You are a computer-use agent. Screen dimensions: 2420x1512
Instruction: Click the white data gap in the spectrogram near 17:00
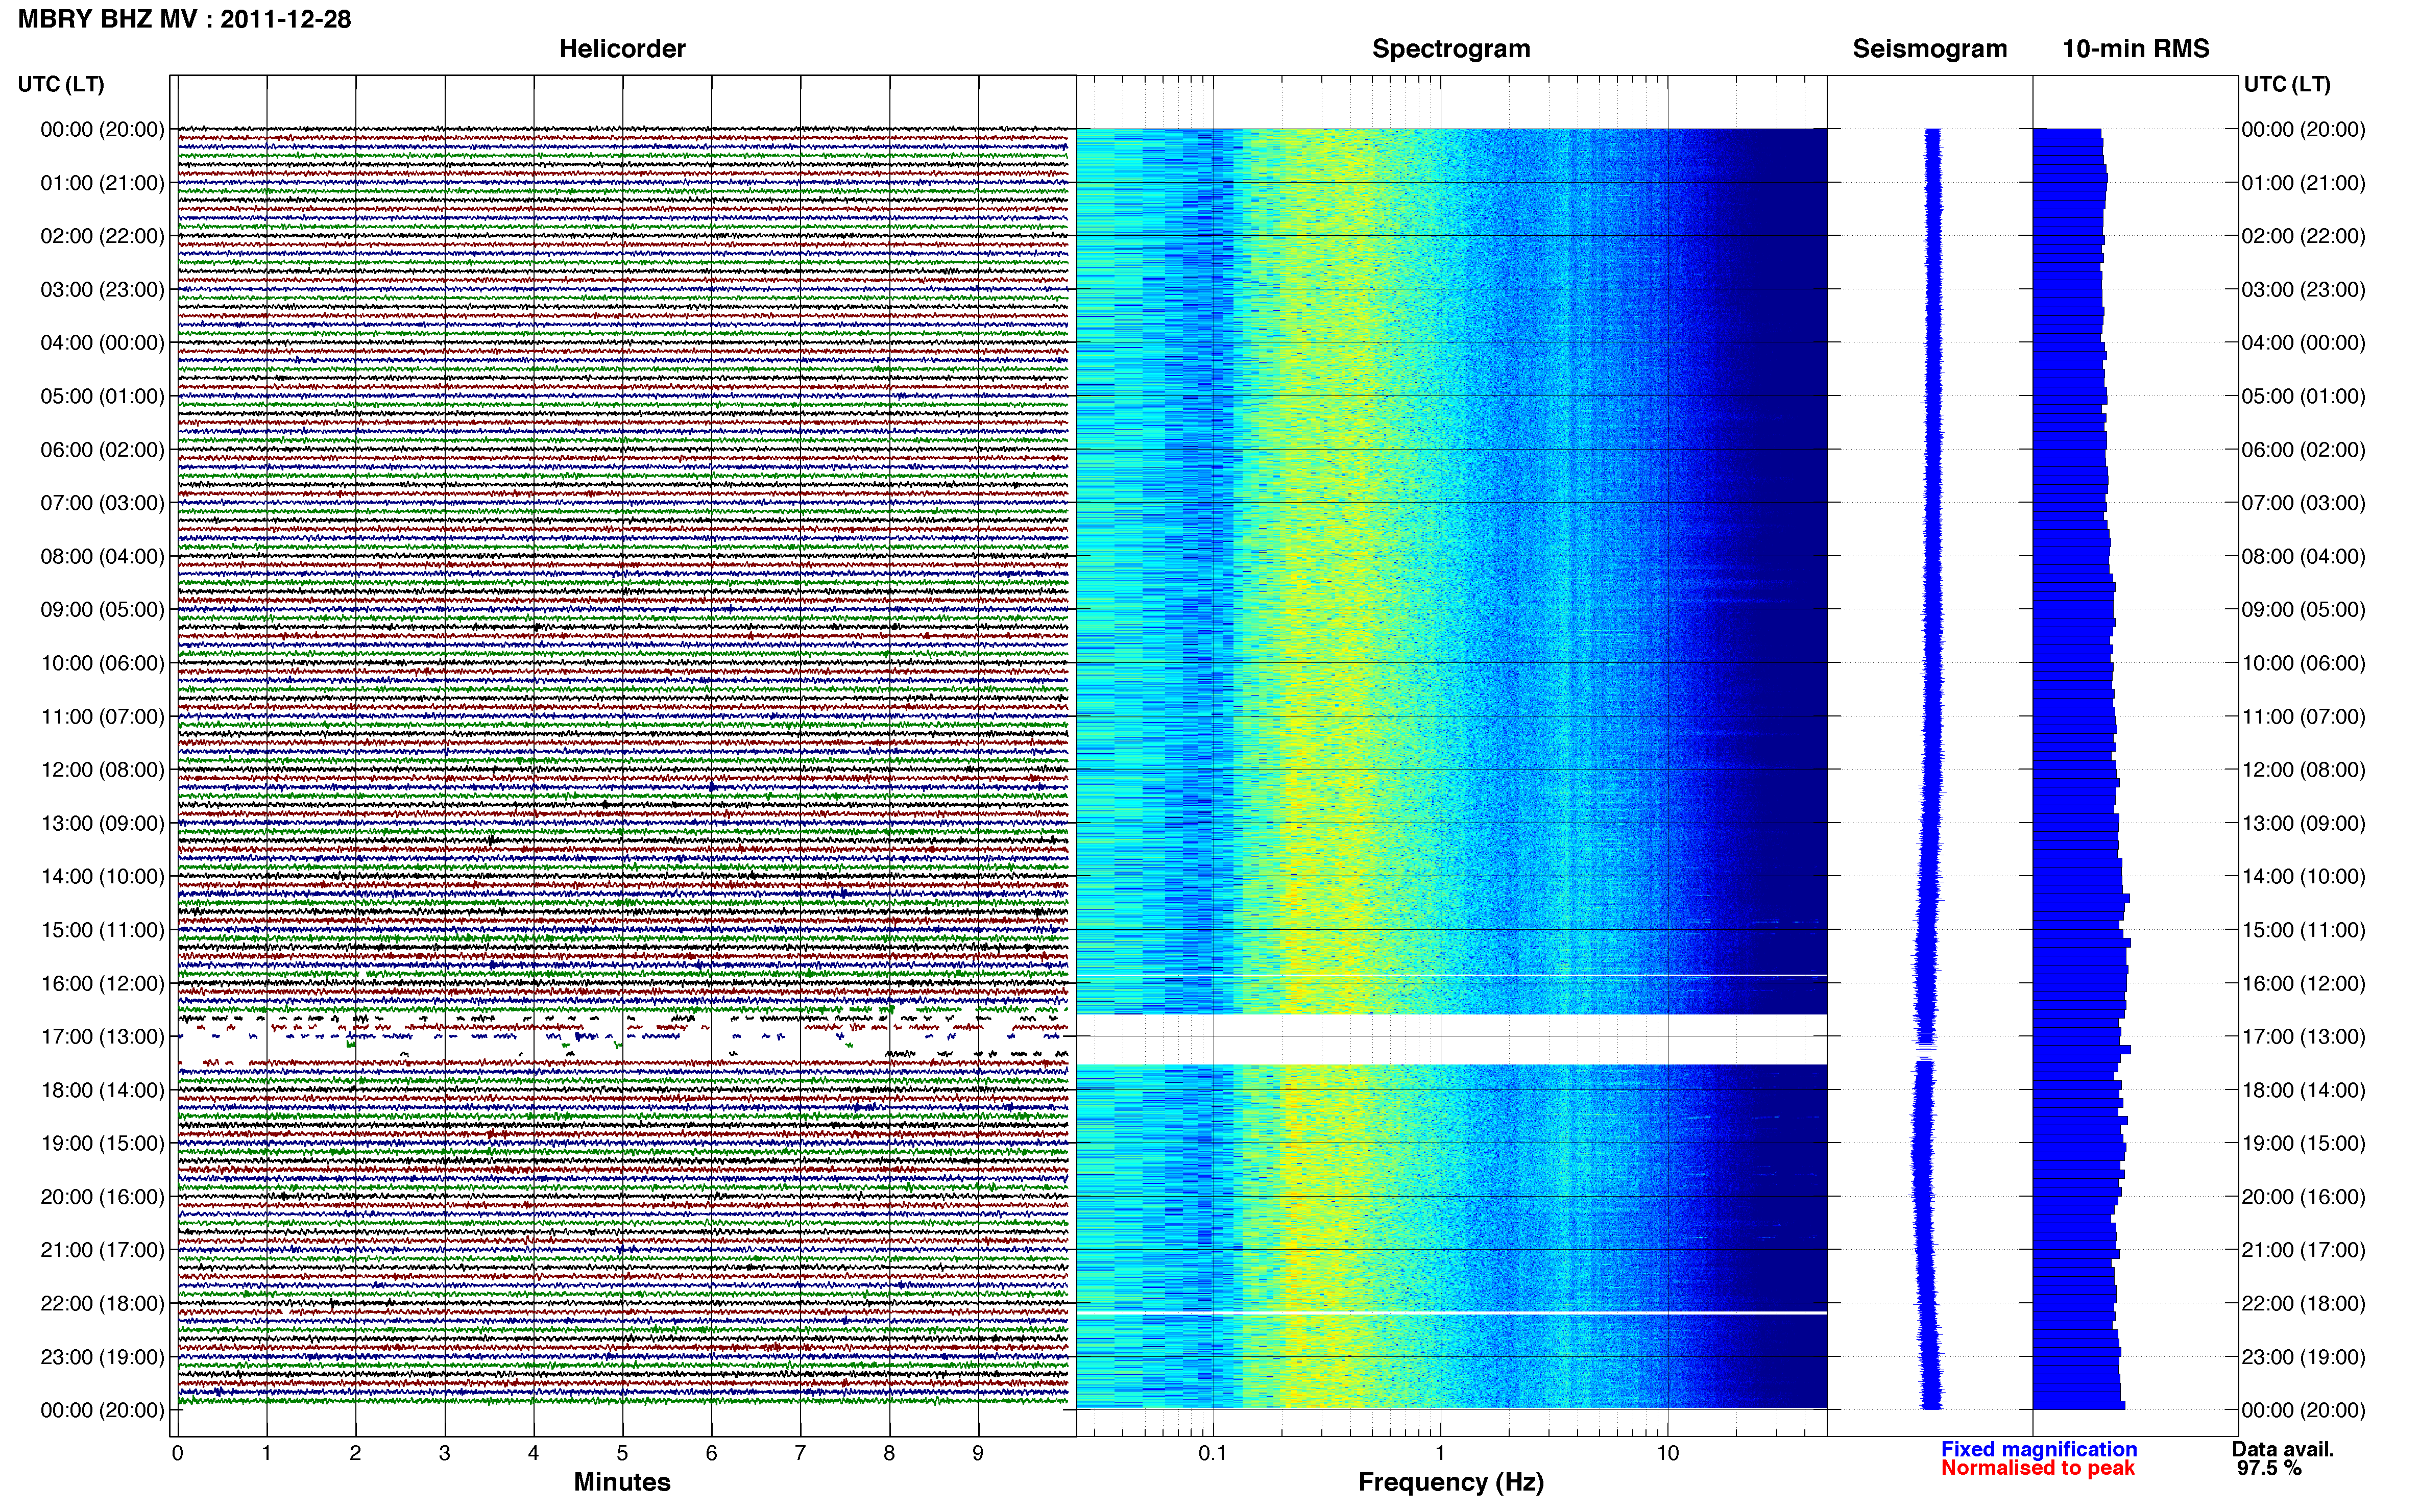click(1451, 1039)
